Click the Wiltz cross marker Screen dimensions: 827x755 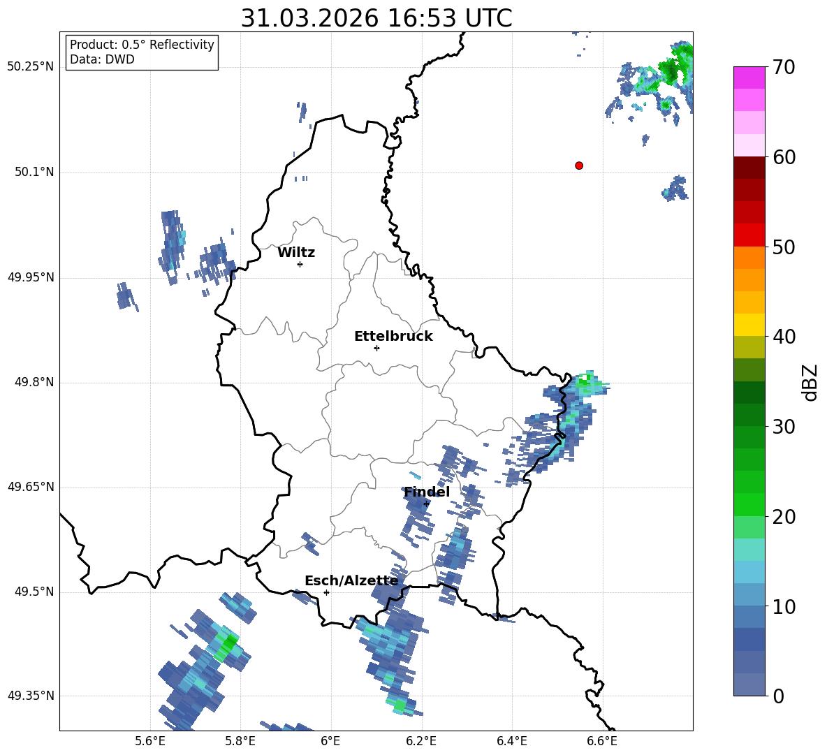pyautogui.click(x=300, y=264)
